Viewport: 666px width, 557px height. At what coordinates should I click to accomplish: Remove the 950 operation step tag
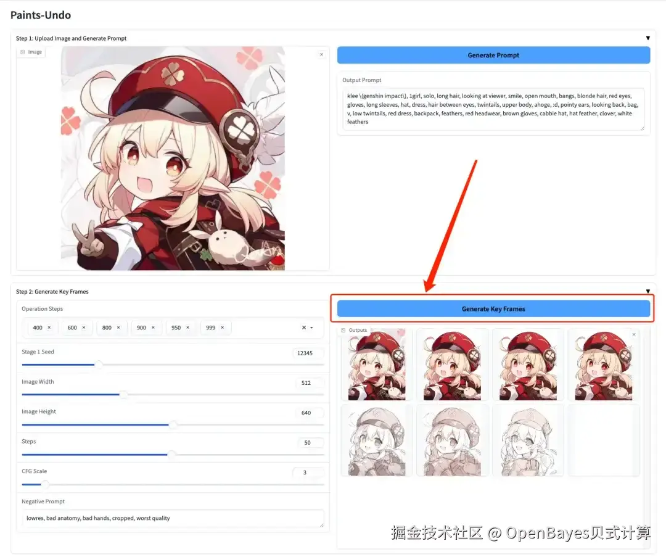point(187,328)
